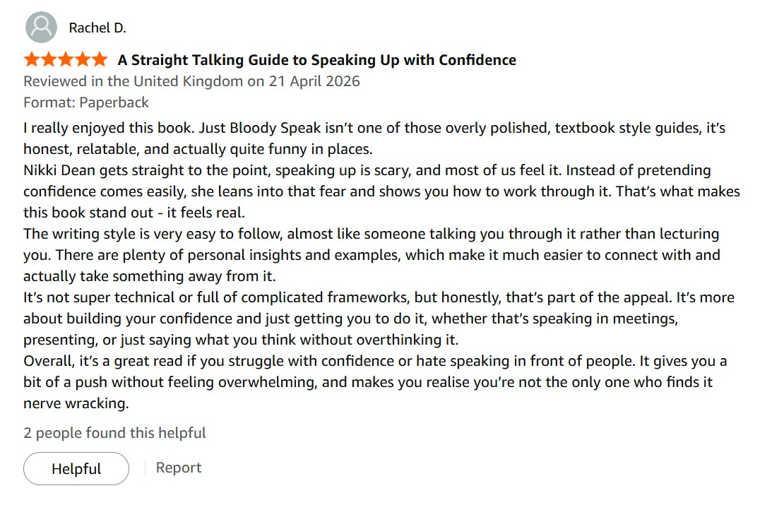Mark the review as Helpful

pyautogui.click(x=76, y=468)
